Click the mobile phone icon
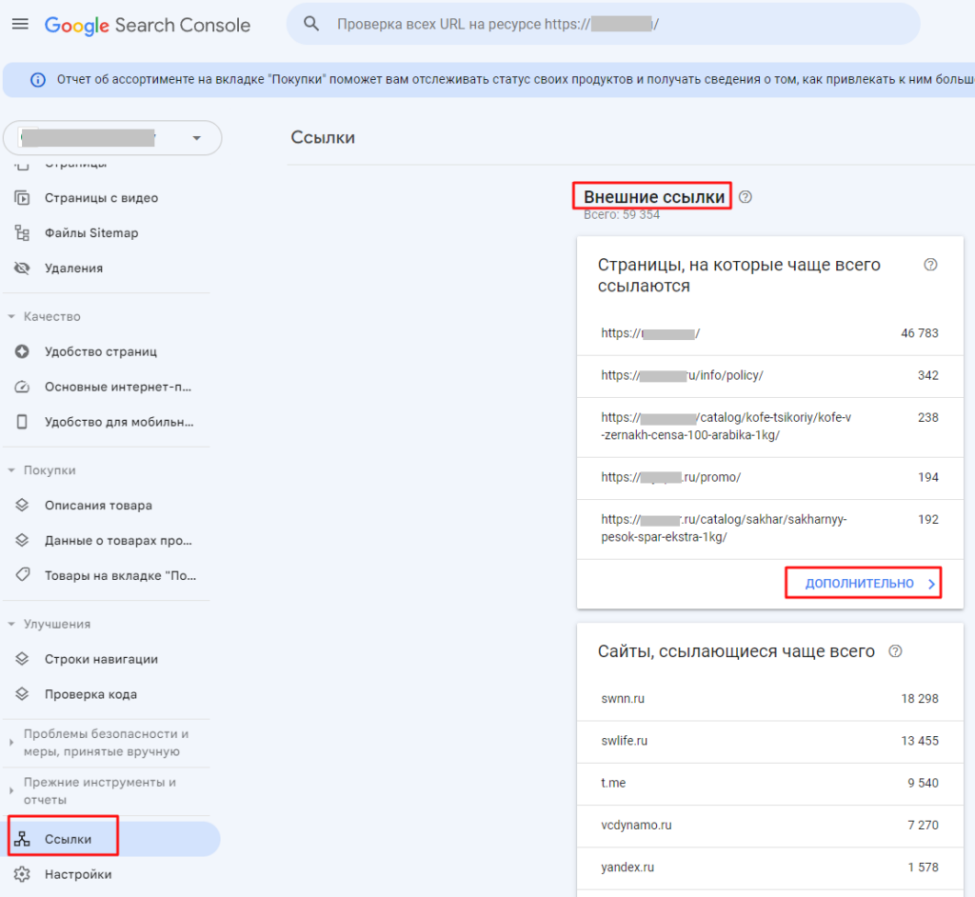The image size is (975, 897). [22, 422]
